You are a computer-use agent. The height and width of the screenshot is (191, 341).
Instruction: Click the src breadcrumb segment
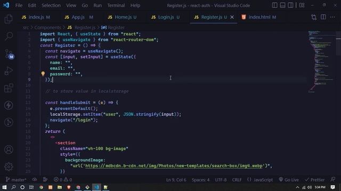point(26,28)
